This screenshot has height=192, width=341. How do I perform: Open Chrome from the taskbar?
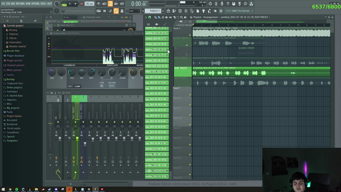coord(10,189)
